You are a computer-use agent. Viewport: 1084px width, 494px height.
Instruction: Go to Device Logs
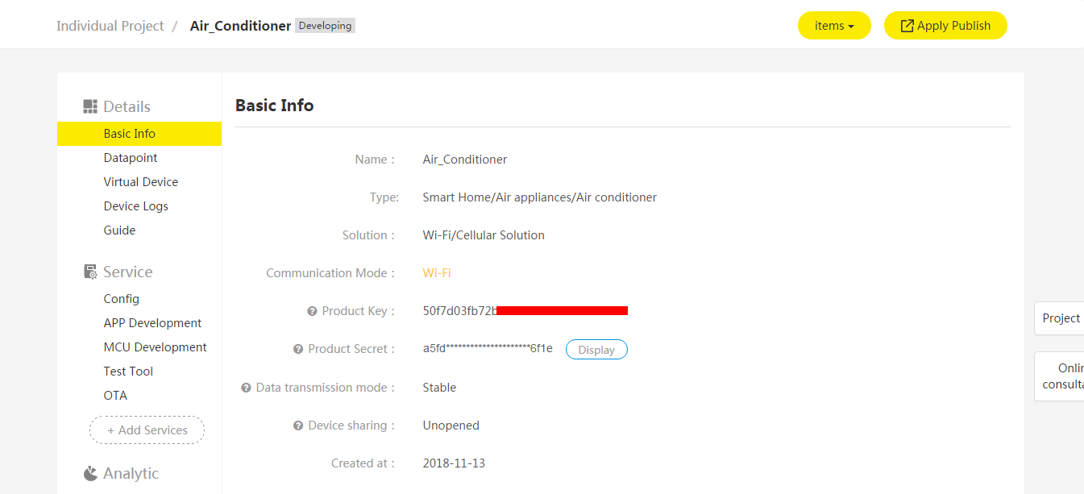click(x=136, y=206)
